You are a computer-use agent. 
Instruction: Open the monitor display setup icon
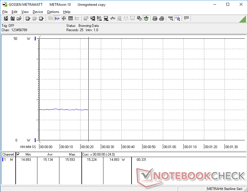pos(106,18)
